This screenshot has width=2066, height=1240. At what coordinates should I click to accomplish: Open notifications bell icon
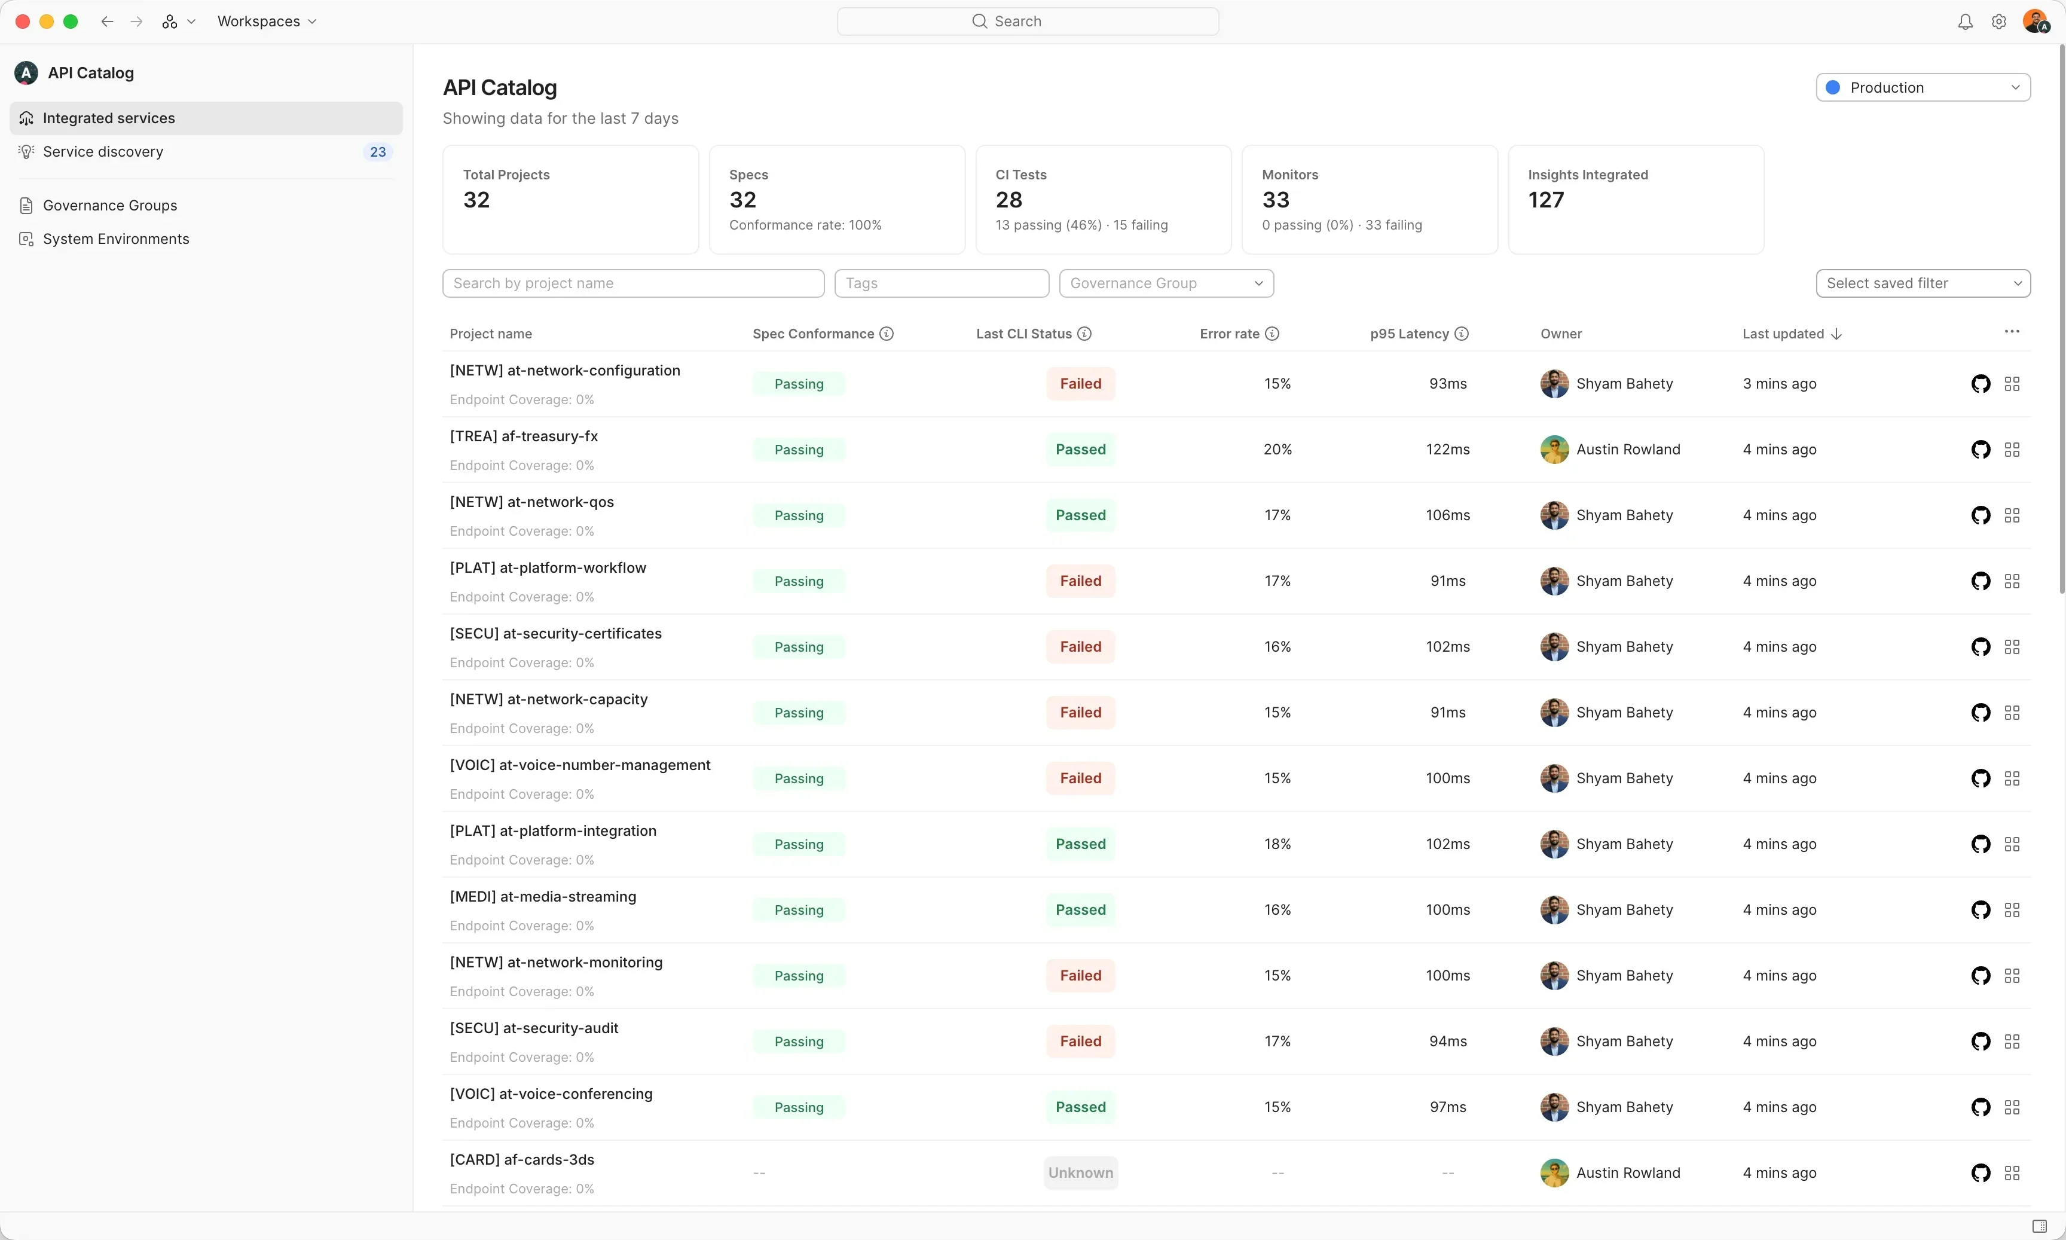[x=1965, y=22]
